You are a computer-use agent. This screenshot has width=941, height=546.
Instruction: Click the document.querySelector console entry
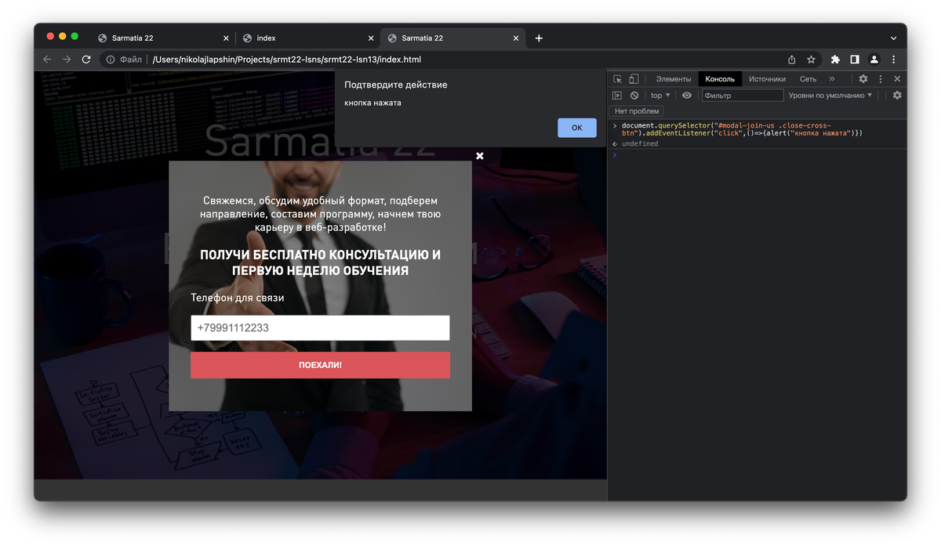point(742,129)
